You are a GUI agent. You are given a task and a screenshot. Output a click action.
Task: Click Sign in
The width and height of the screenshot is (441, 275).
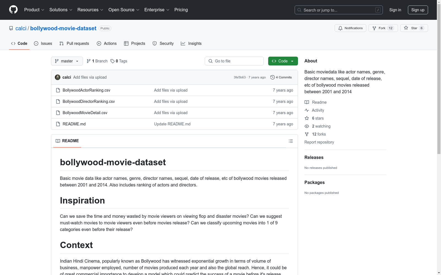[395, 10]
